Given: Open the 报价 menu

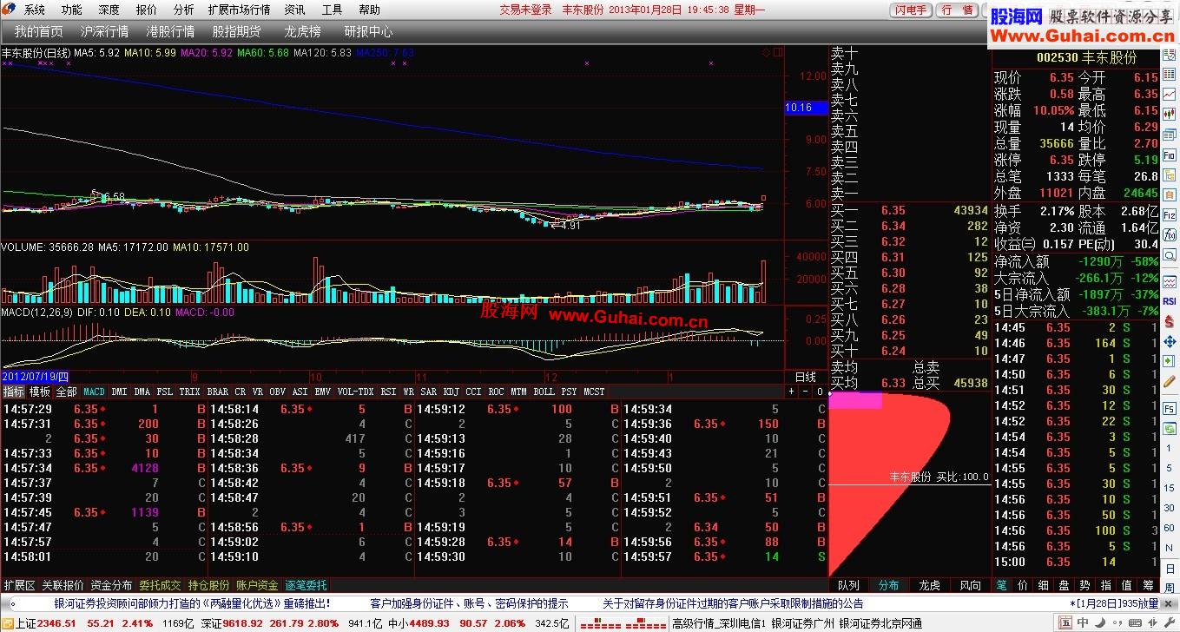Looking at the screenshot, I should click(x=147, y=10).
